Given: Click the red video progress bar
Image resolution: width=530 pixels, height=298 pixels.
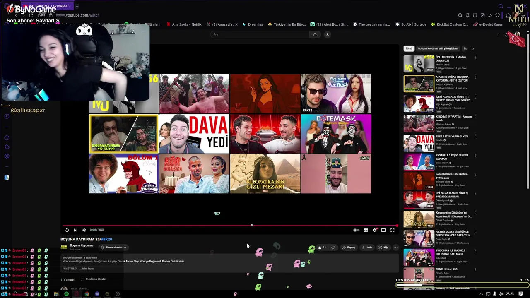Looking at the screenshot, I should (230, 226).
